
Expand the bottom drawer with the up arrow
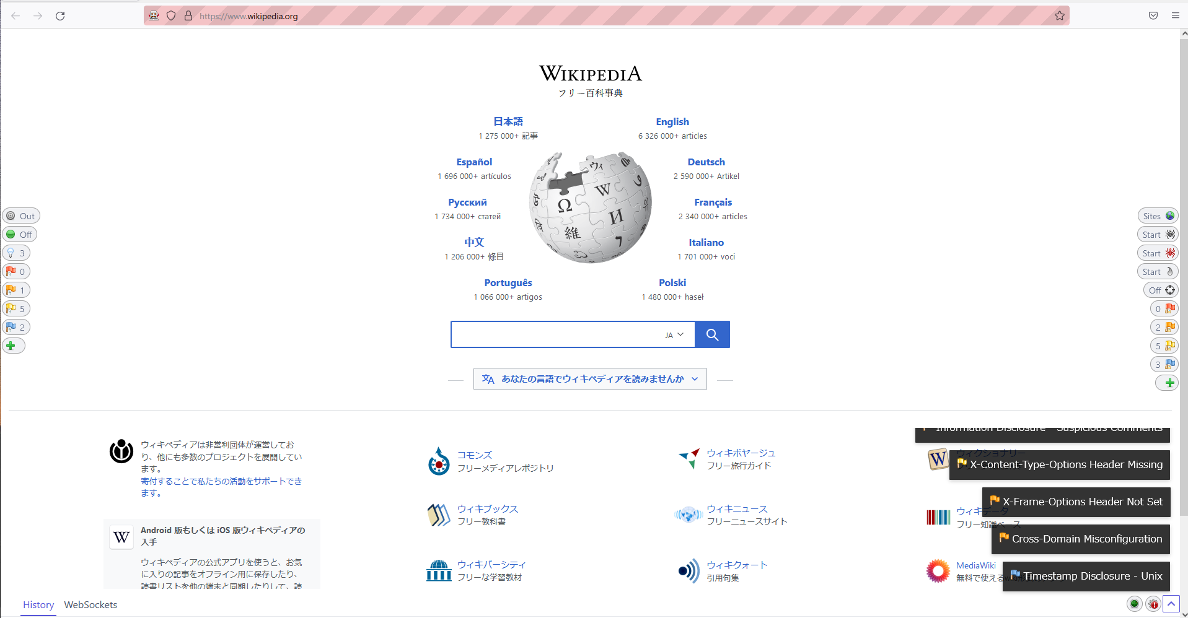click(x=1171, y=604)
